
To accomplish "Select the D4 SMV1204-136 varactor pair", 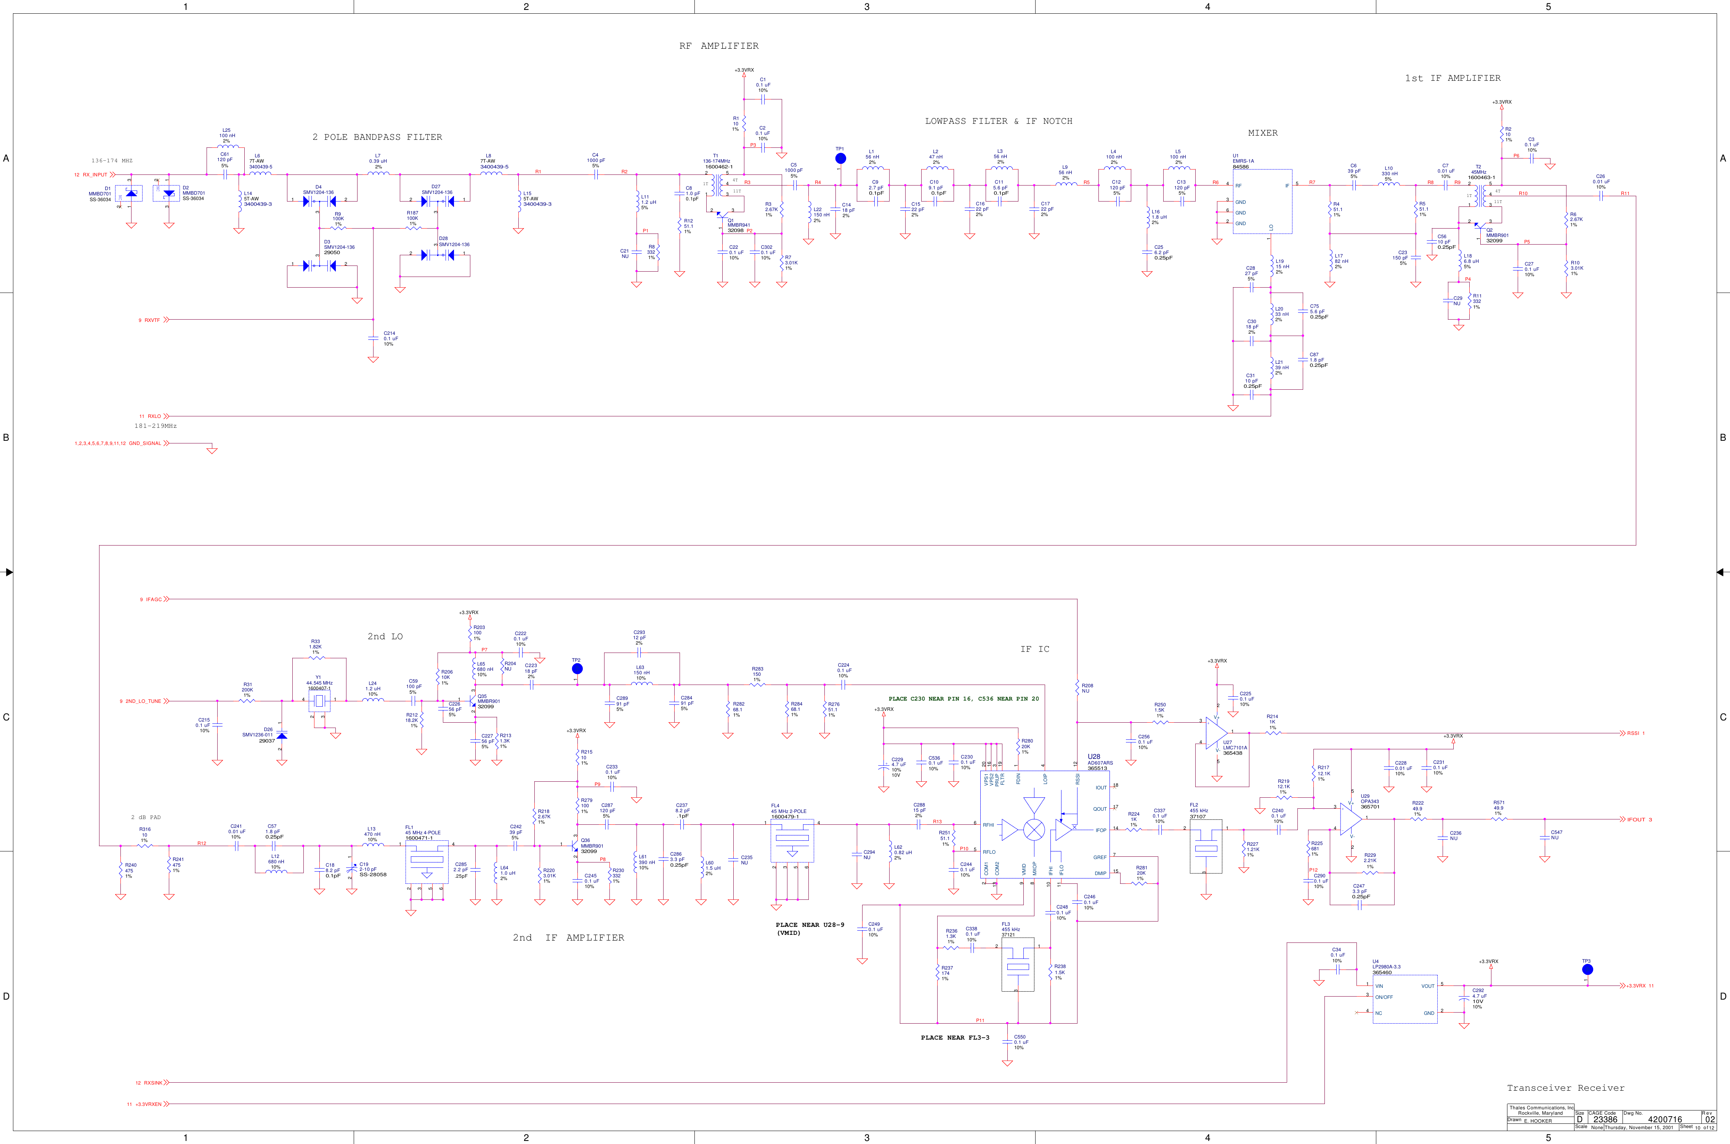I will pyautogui.click(x=319, y=202).
